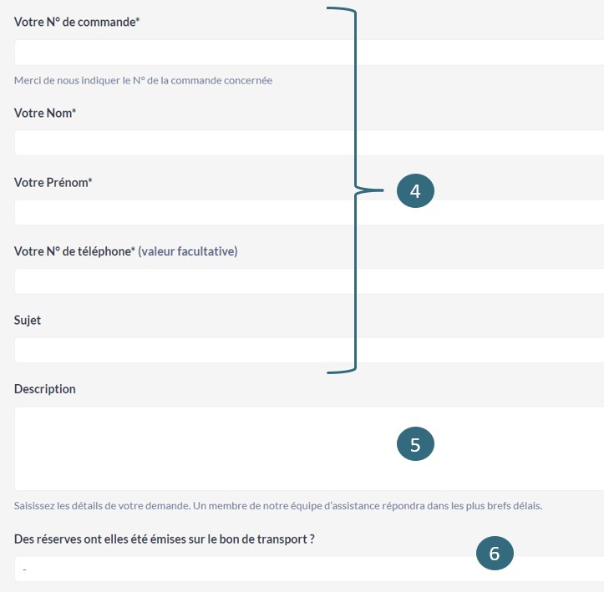Click the numbered badge 4 annotation
This screenshot has height=592, width=604.
click(415, 191)
